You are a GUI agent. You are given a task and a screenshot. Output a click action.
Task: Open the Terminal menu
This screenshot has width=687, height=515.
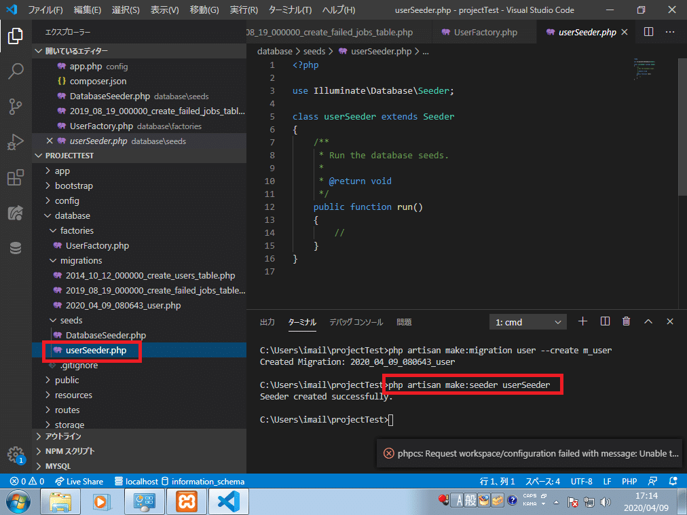290,10
